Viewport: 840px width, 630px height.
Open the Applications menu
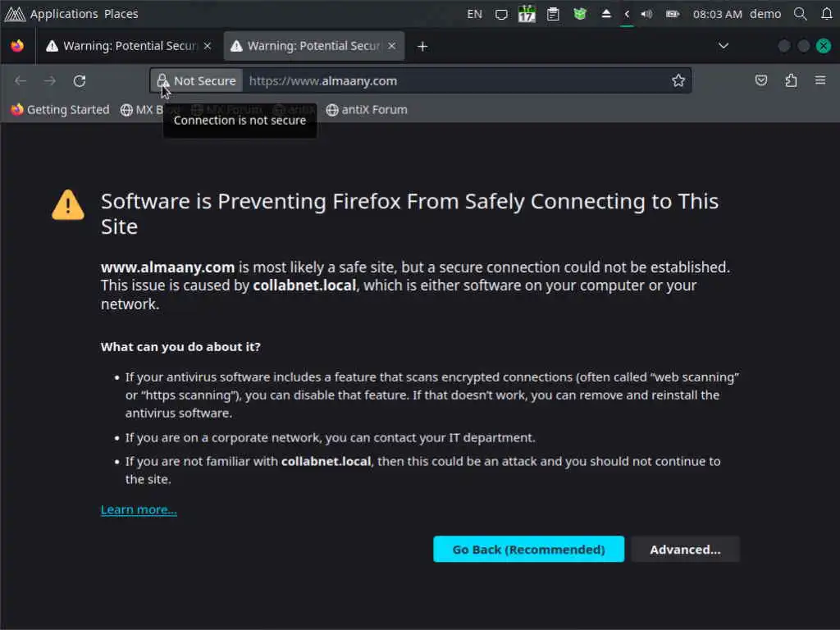64,14
